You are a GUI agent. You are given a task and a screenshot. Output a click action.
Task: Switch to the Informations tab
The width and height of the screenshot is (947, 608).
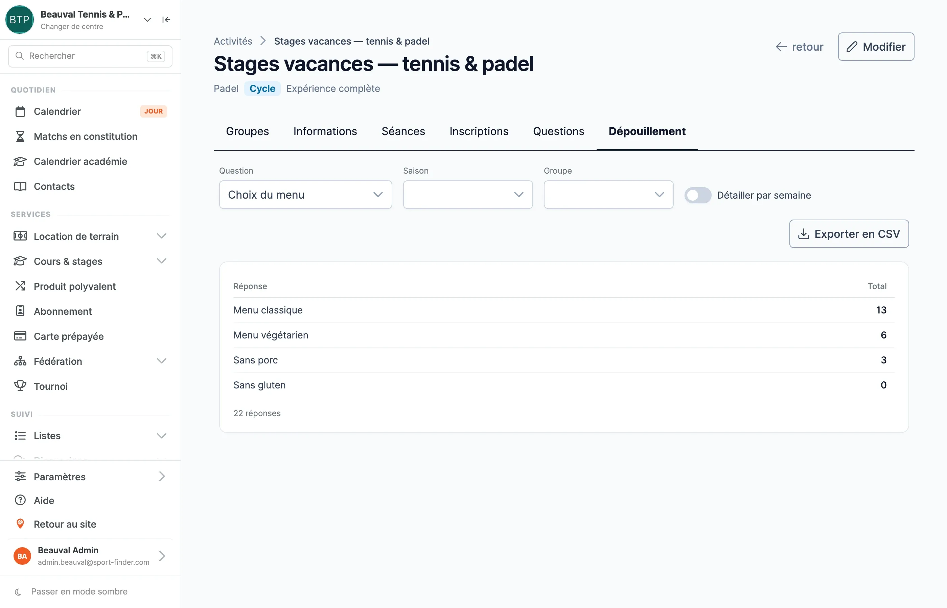pos(325,131)
